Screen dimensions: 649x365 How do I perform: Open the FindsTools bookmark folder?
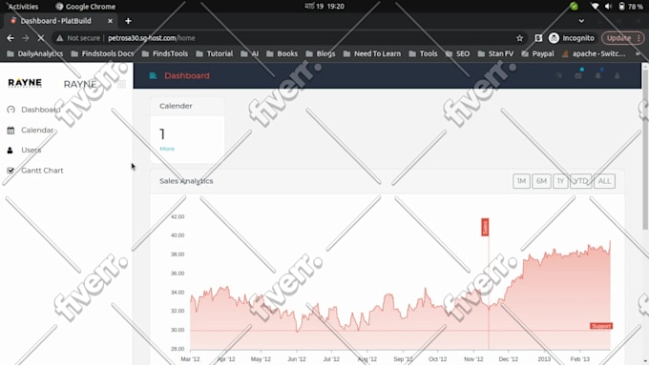click(x=165, y=53)
